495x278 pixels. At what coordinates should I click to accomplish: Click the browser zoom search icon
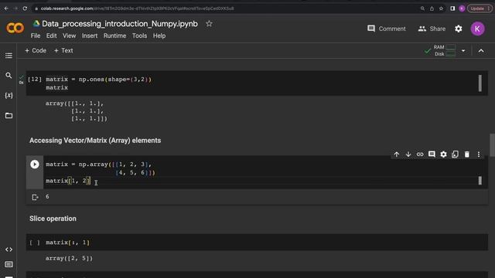pos(422,8)
